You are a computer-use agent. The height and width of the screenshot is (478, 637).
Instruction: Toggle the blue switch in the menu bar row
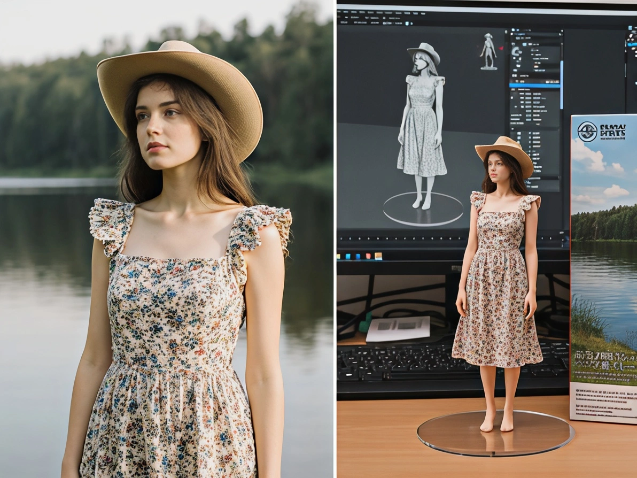[406, 23]
